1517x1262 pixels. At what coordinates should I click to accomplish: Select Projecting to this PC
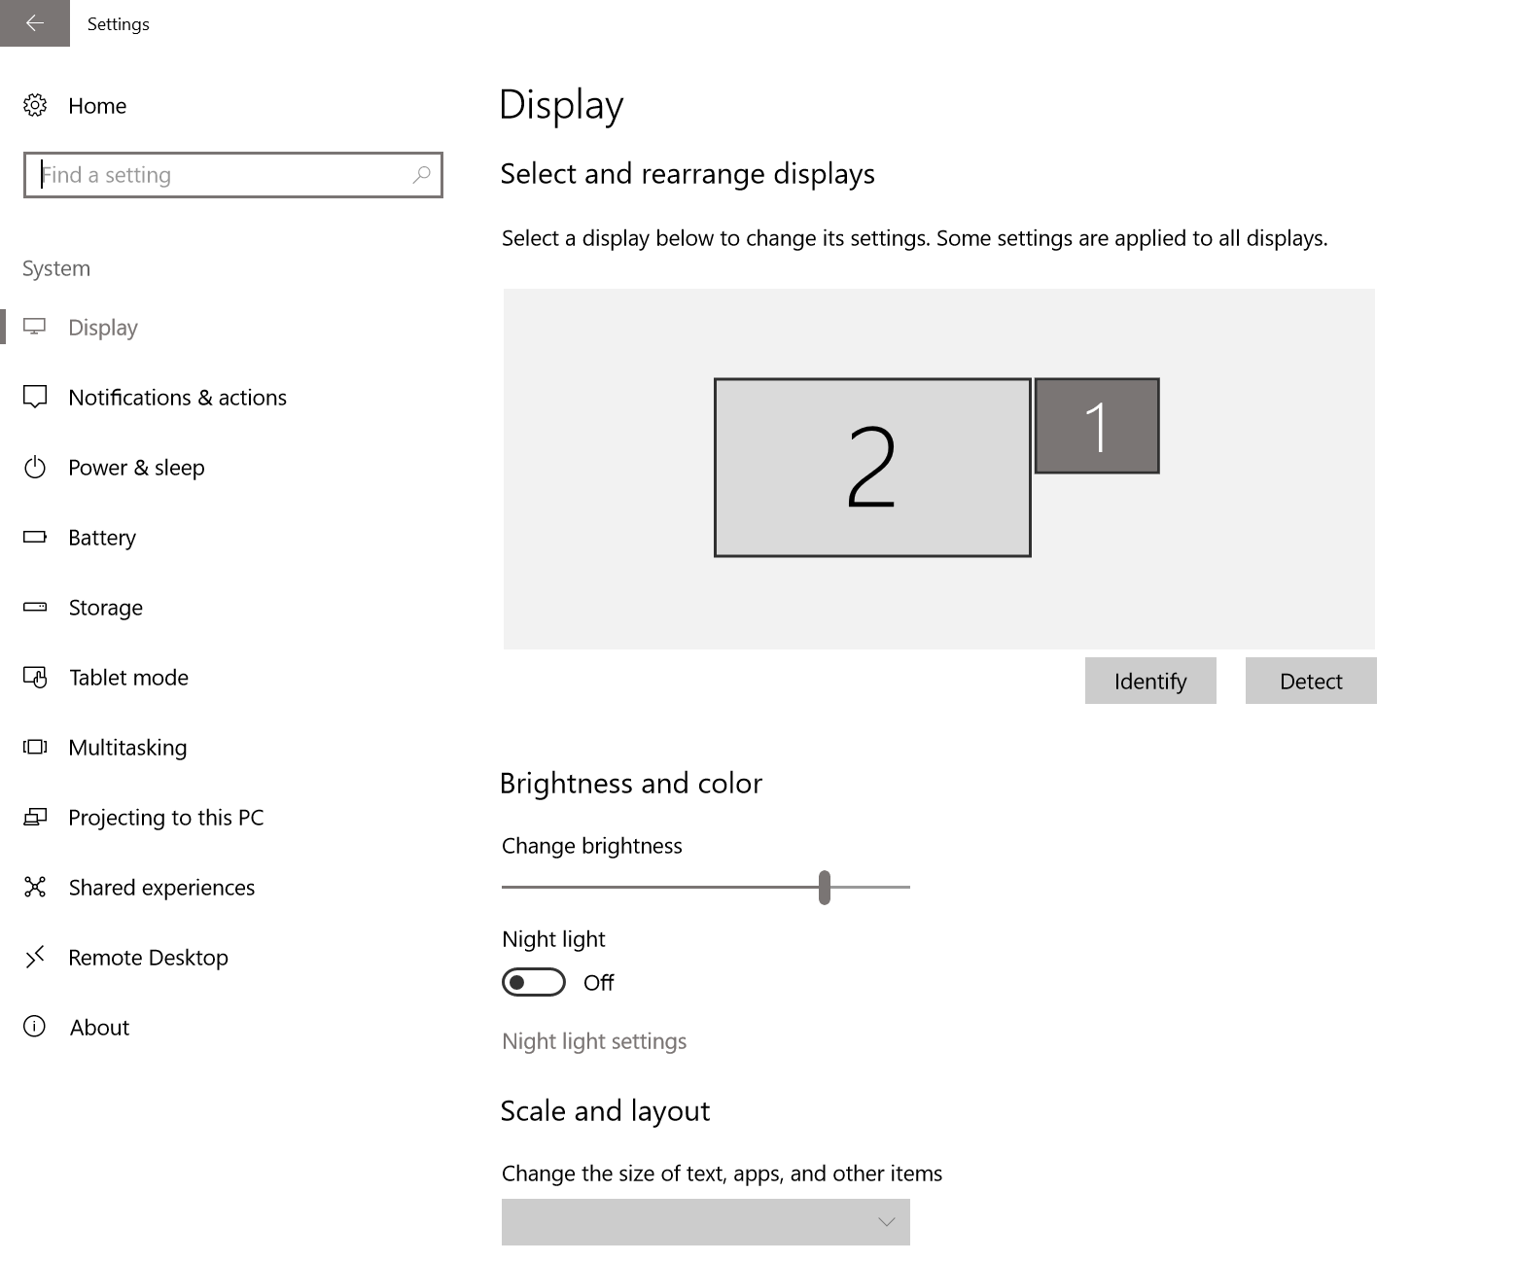pyautogui.click(x=165, y=818)
